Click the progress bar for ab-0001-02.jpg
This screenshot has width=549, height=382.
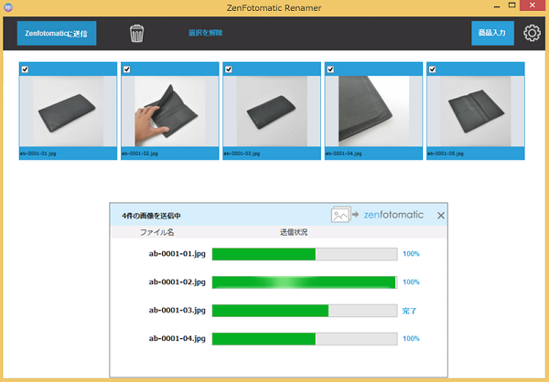click(x=305, y=282)
